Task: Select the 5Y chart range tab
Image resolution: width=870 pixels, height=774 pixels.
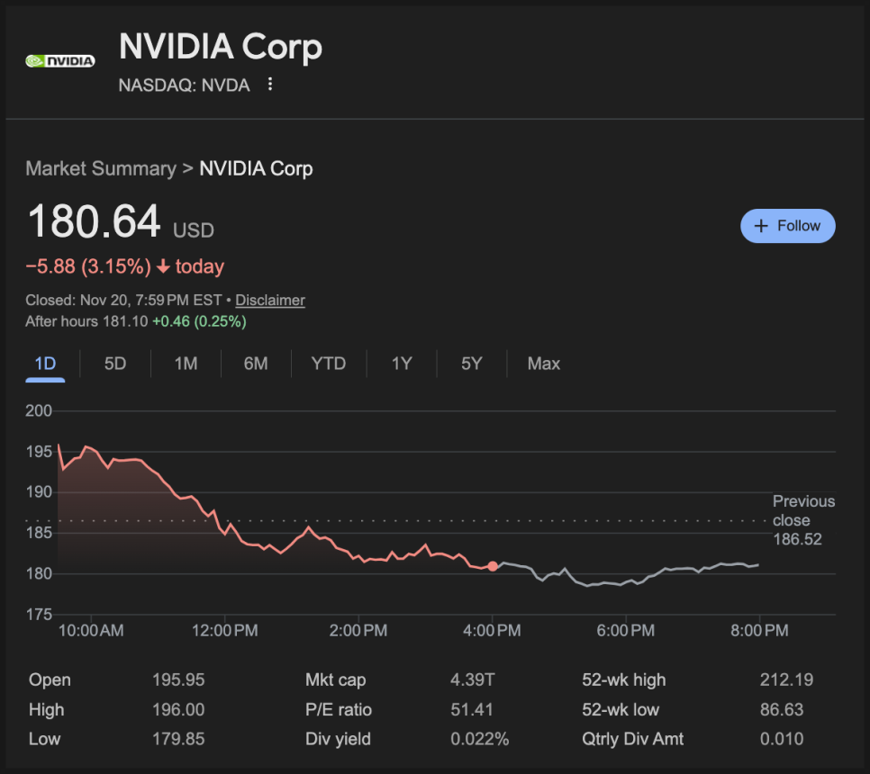Action: [472, 364]
